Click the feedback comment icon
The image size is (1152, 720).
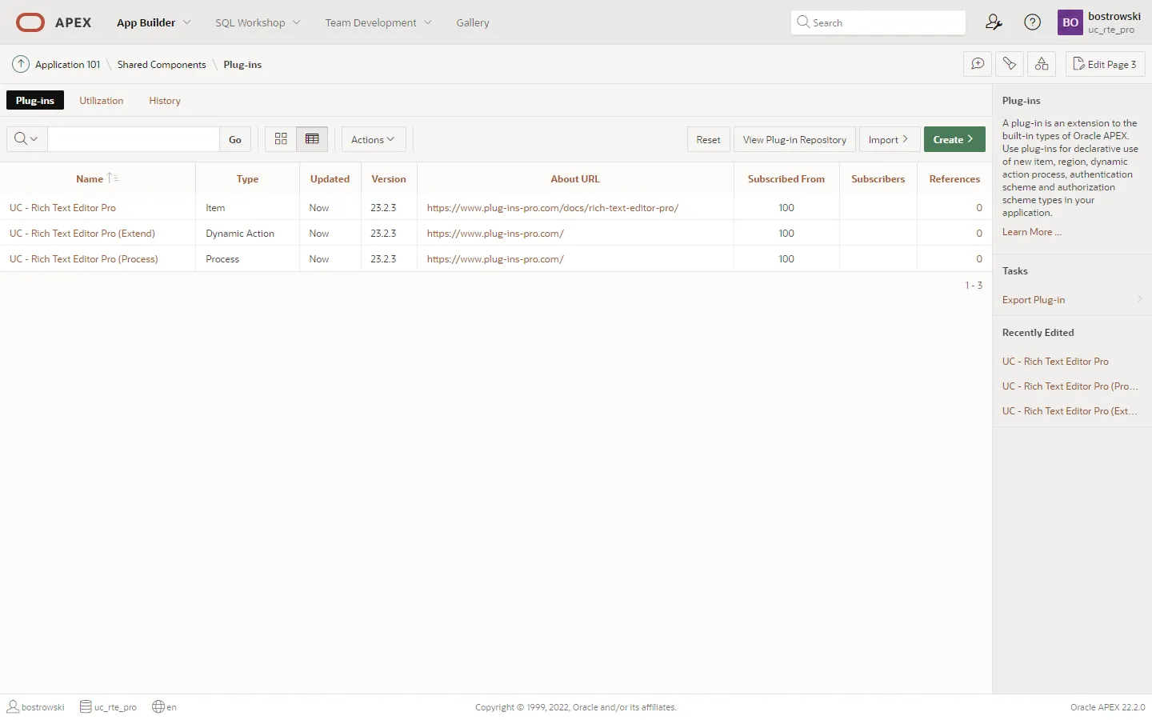(x=978, y=64)
